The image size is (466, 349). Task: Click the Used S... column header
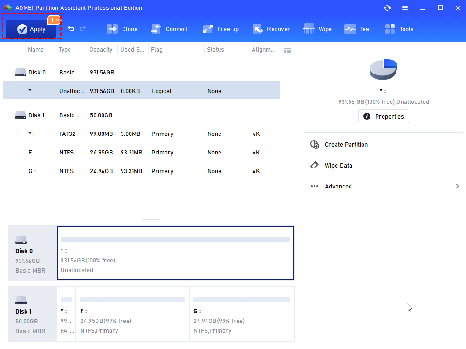pos(132,50)
